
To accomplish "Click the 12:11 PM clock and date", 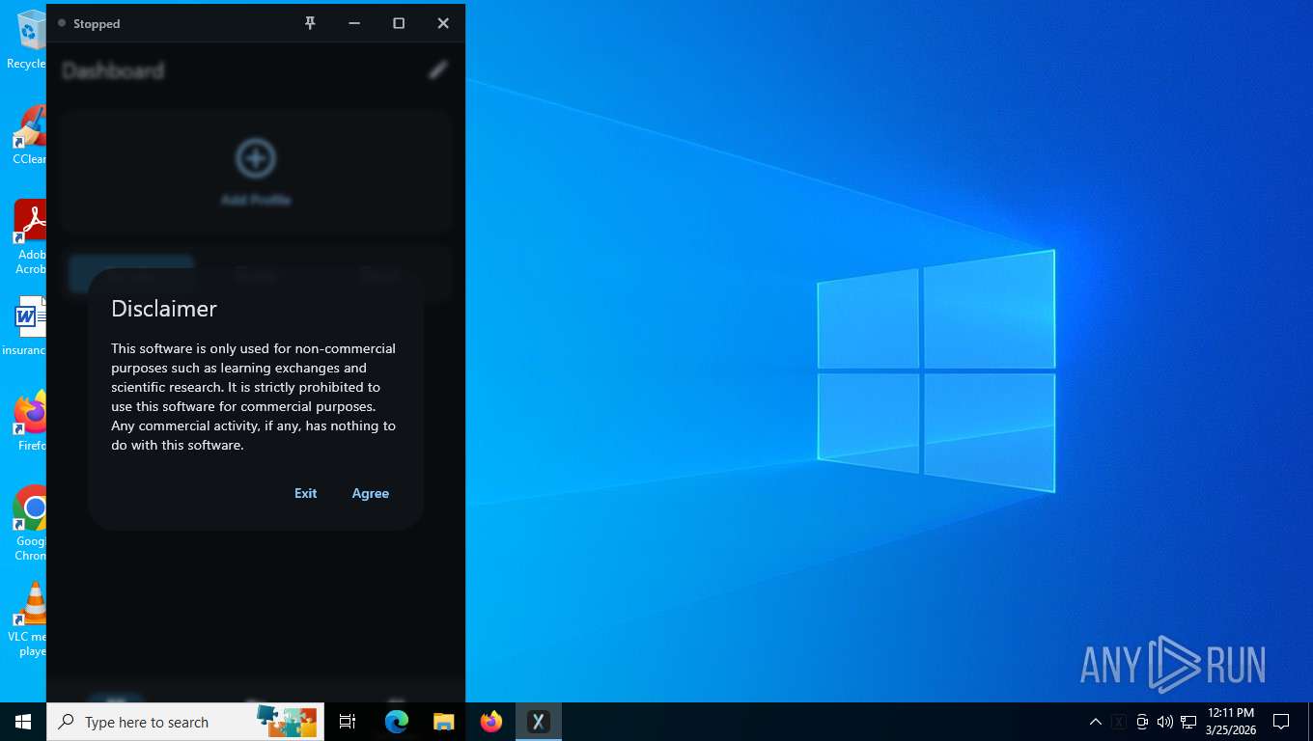I will coord(1230,722).
